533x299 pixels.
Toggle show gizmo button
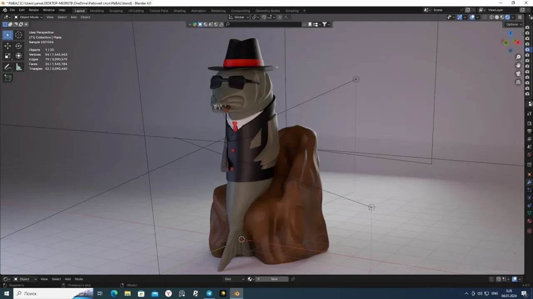coord(460,17)
